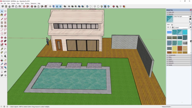Select the Zoom magnifier tool
Image resolution: width=192 pixels, height=108 pixels.
[x=2, y=64]
